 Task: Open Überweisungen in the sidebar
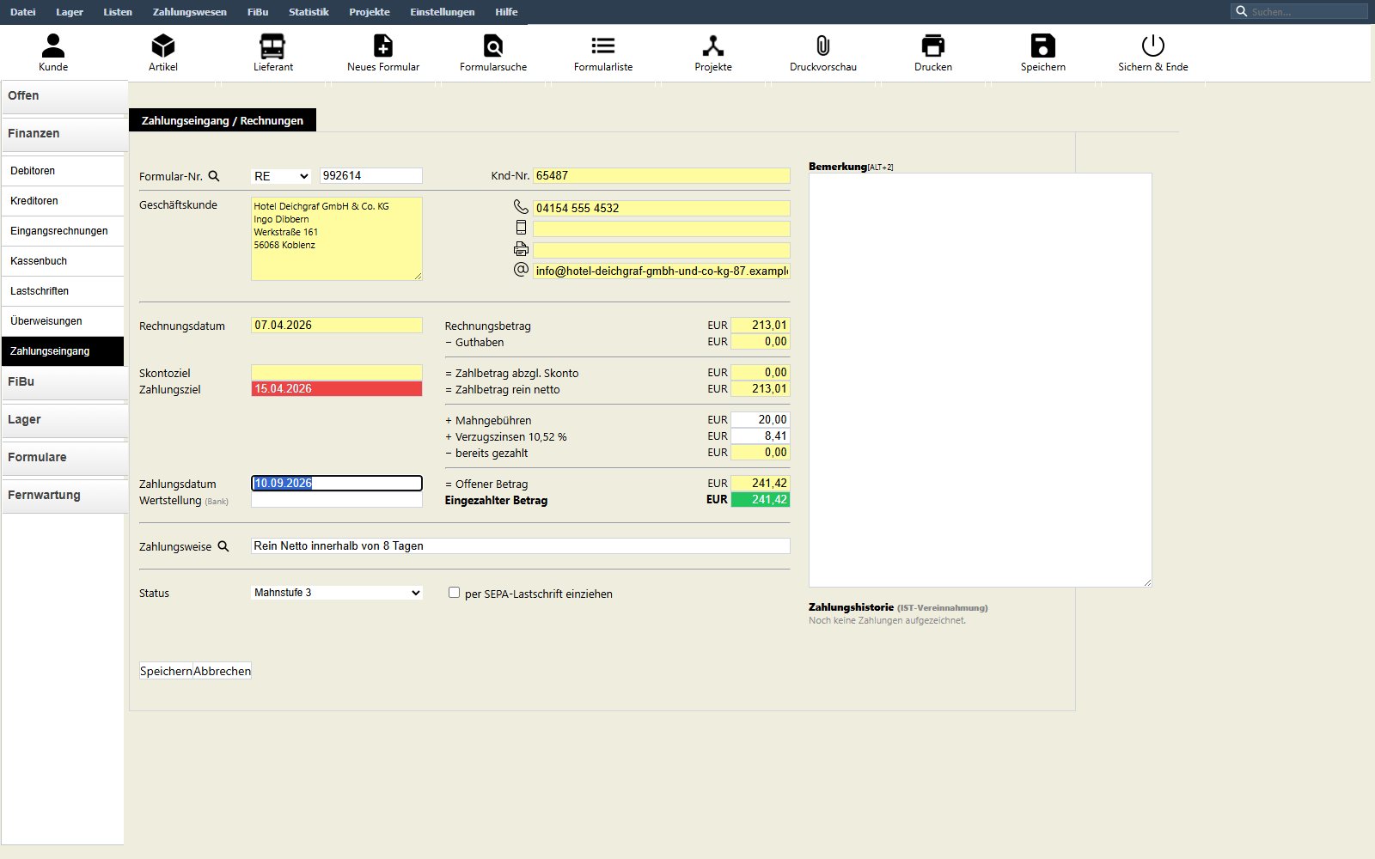click(63, 321)
